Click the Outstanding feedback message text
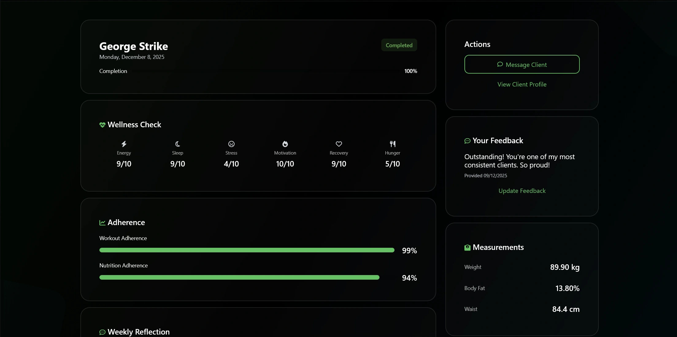Image resolution: width=677 pixels, height=337 pixels. point(519,161)
